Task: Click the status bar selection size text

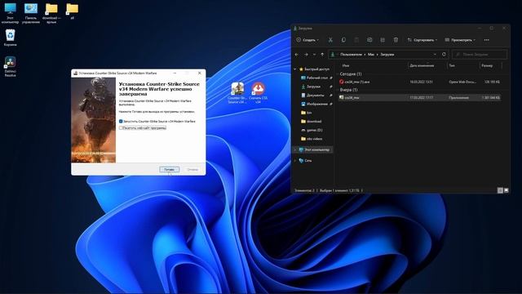Action: pos(339,190)
